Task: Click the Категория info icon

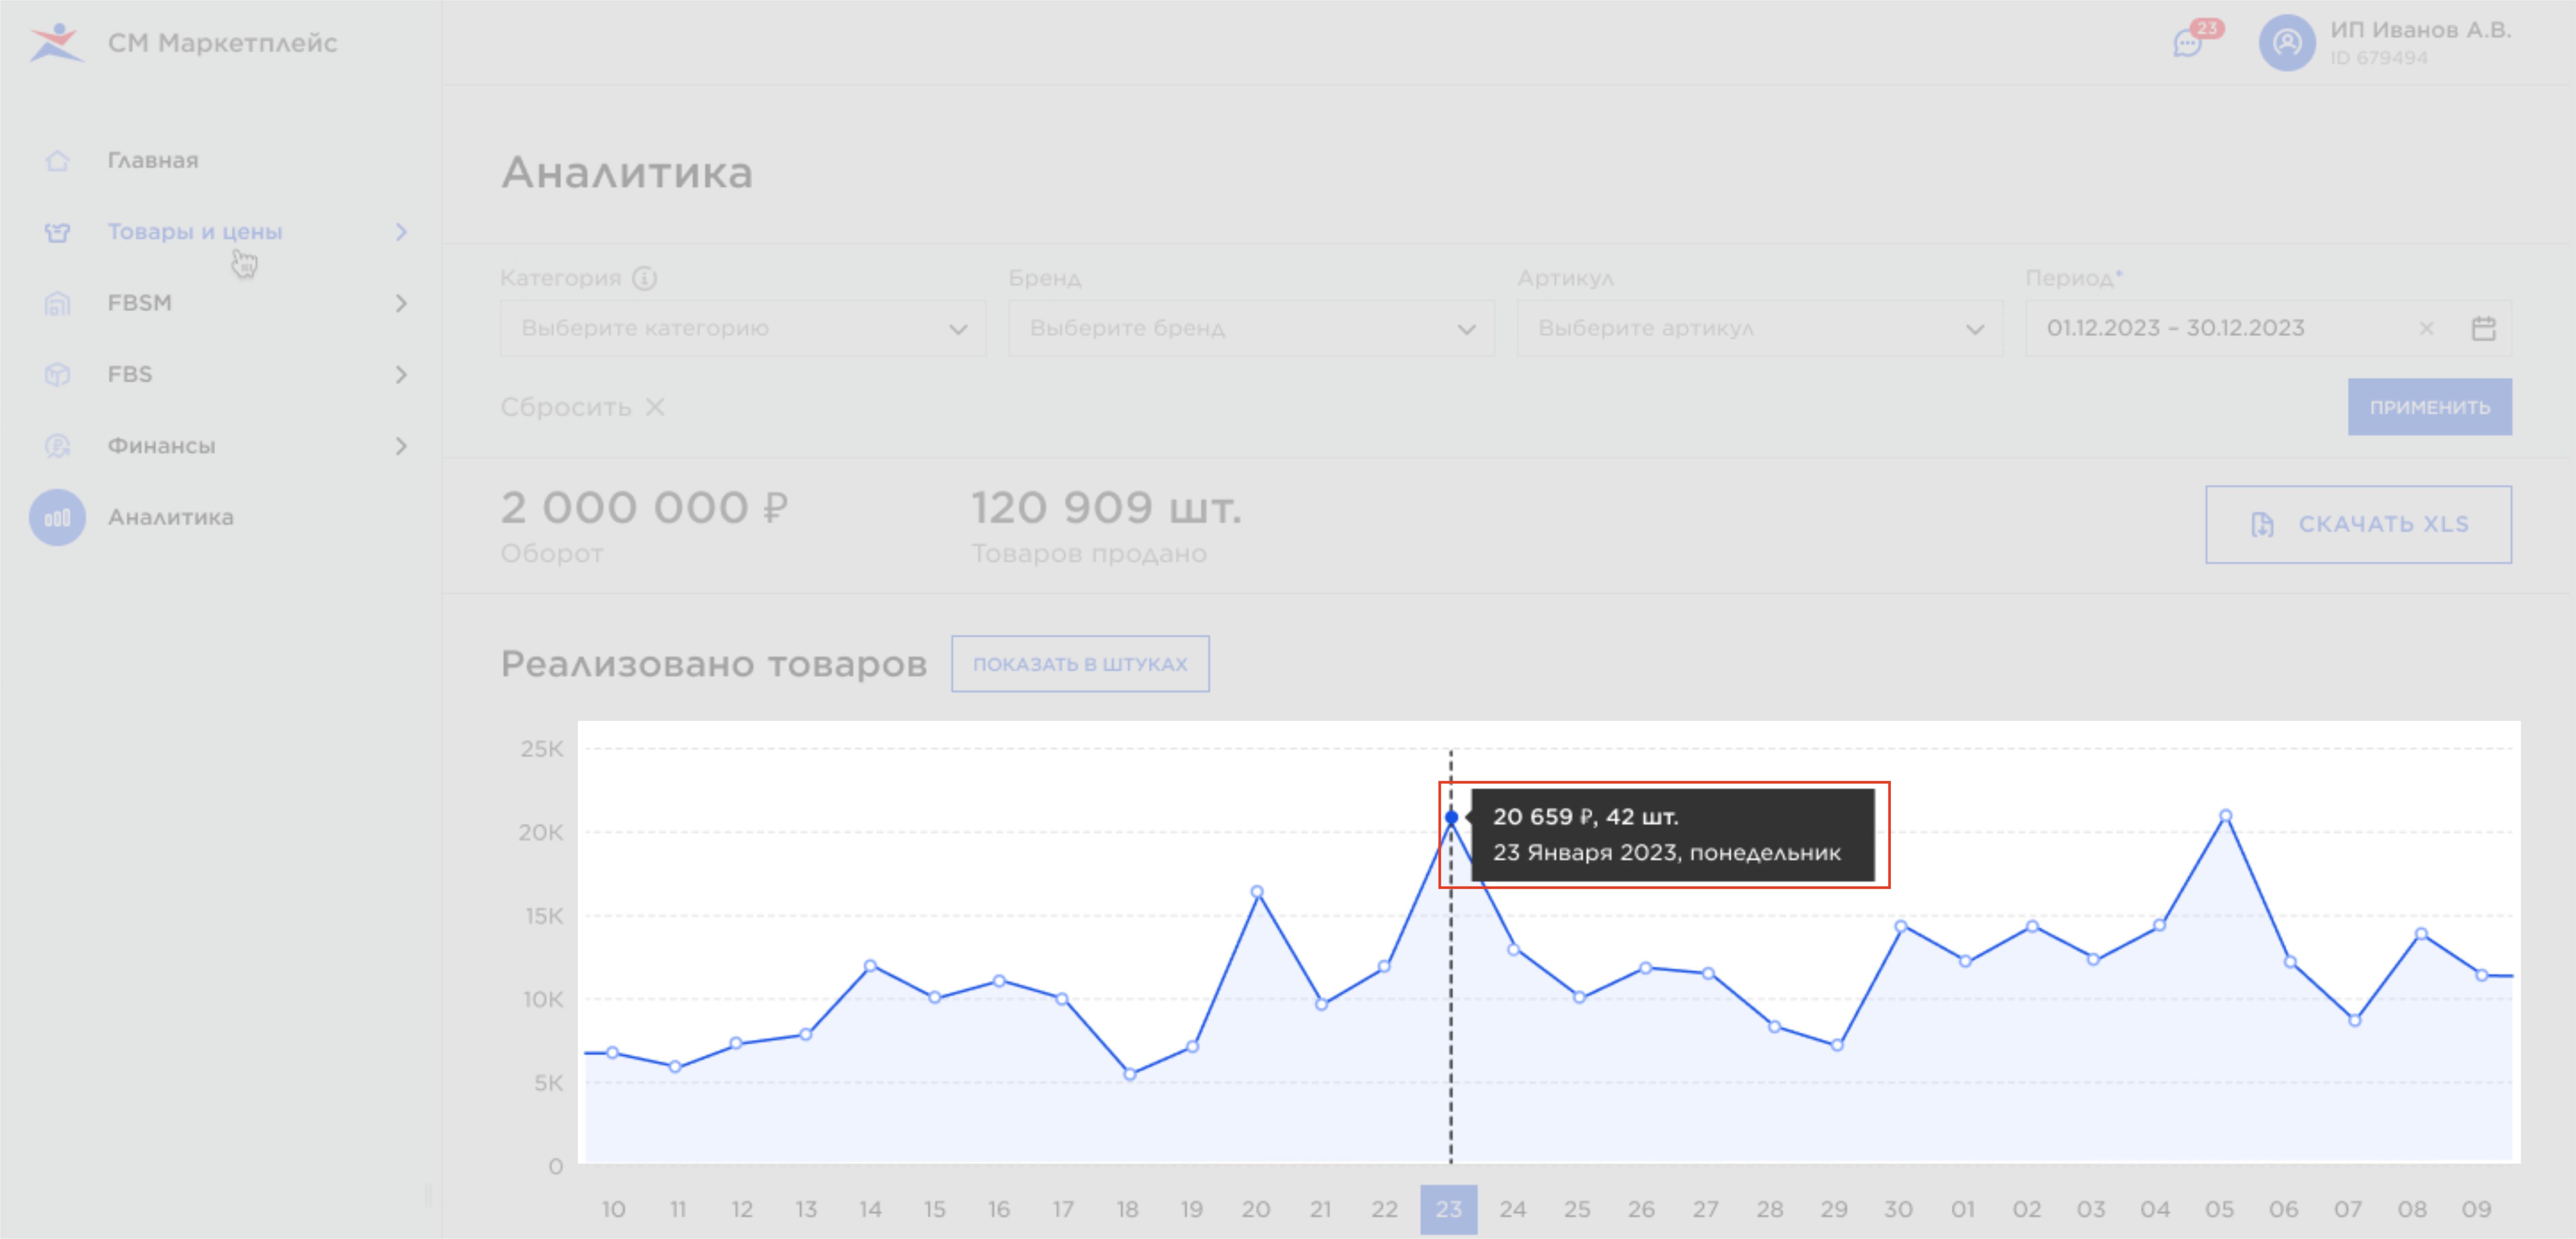Action: pos(645,278)
